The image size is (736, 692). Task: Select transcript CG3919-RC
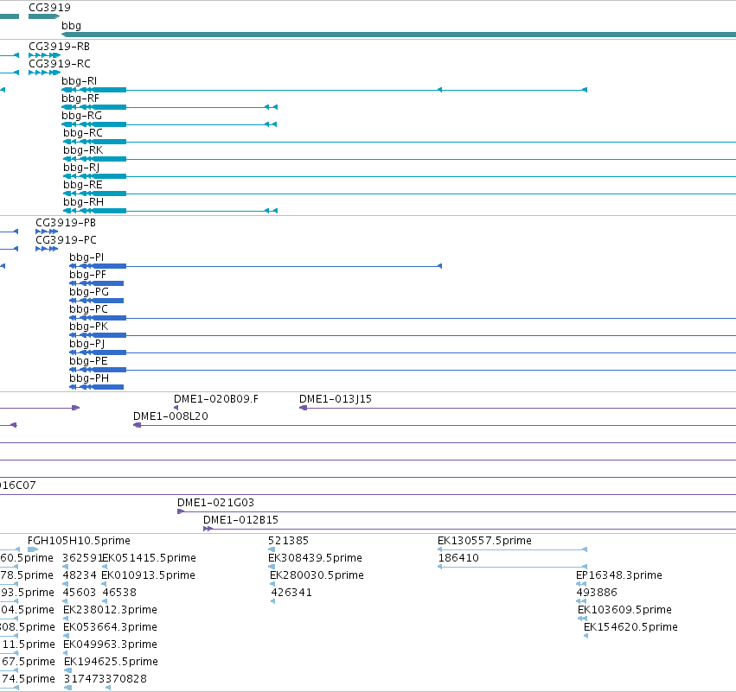click(x=60, y=64)
